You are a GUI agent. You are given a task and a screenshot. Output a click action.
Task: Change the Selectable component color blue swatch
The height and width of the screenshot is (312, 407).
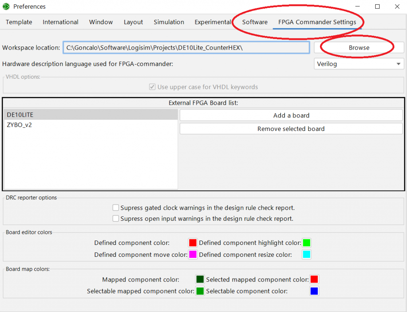314,291
